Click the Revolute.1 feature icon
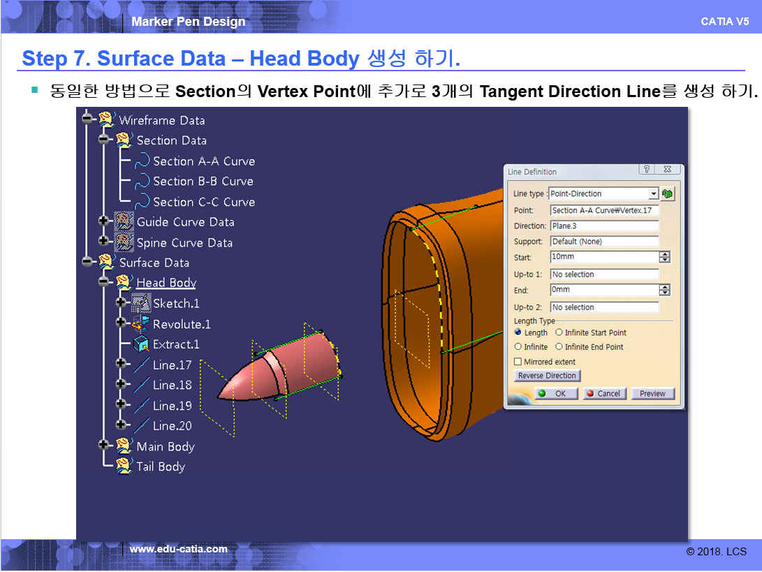The image size is (762, 572). click(x=141, y=323)
